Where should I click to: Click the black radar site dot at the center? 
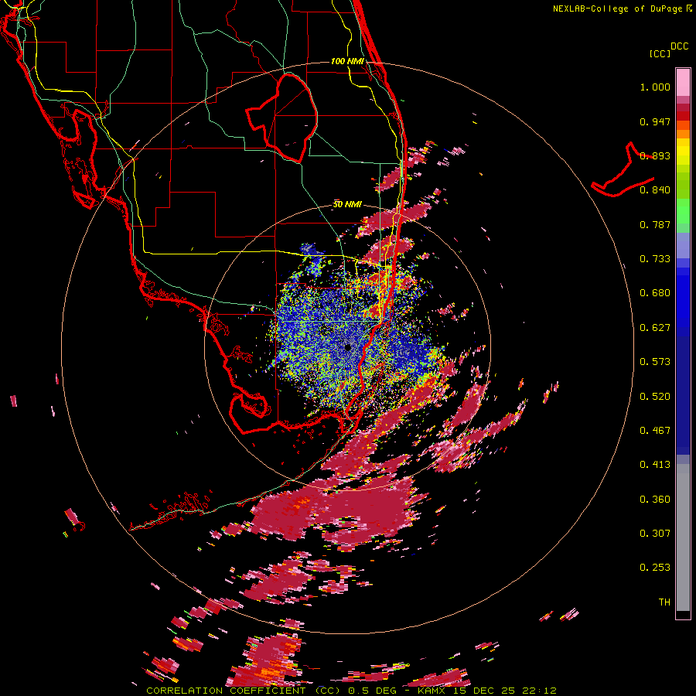tap(347, 347)
